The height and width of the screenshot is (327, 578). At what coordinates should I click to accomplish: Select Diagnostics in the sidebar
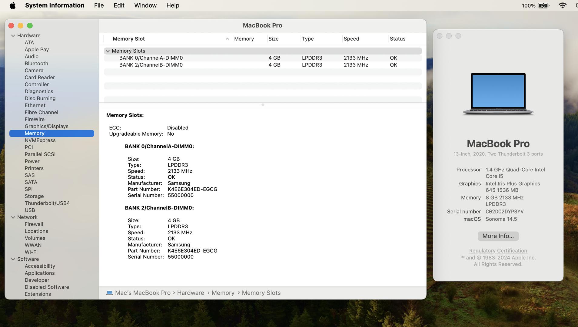(39, 91)
